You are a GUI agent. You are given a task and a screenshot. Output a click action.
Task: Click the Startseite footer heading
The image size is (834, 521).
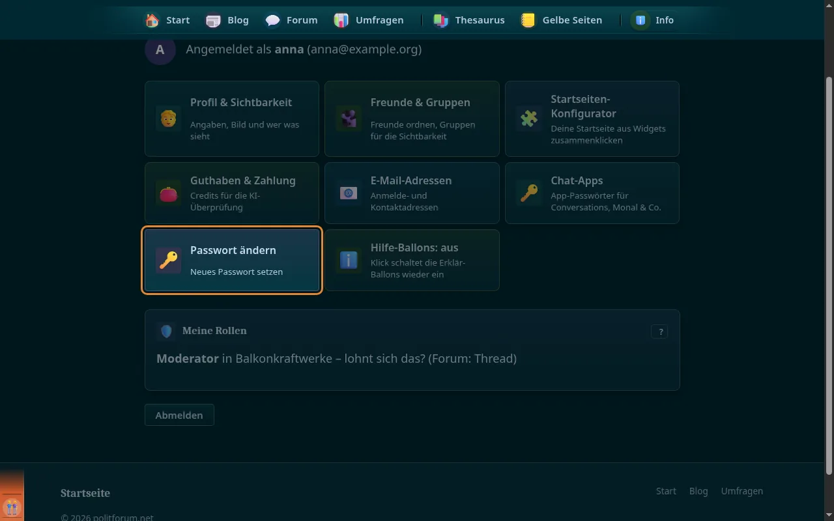click(85, 493)
